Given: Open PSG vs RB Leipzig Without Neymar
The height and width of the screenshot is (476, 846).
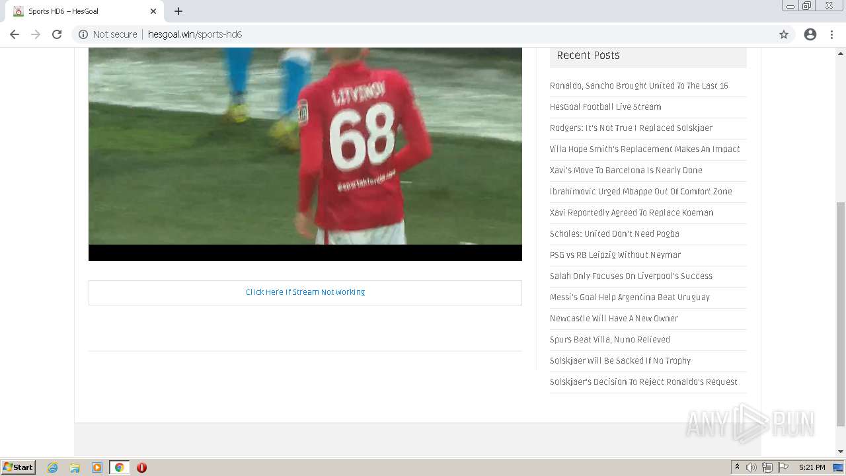Looking at the screenshot, I should coord(615,255).
